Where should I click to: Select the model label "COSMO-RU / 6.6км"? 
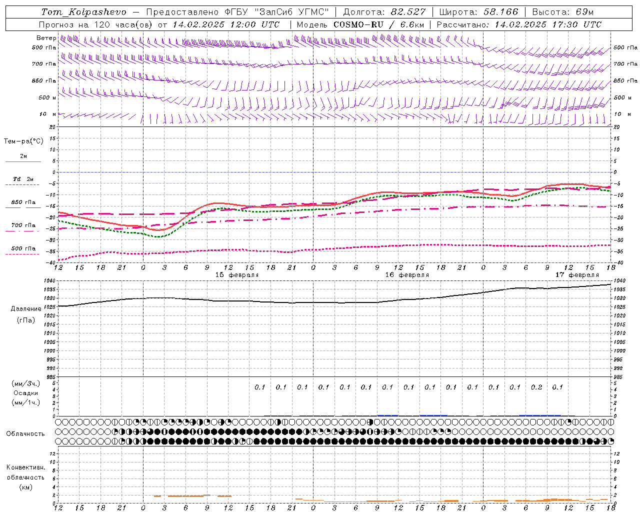tap(379, 24)
